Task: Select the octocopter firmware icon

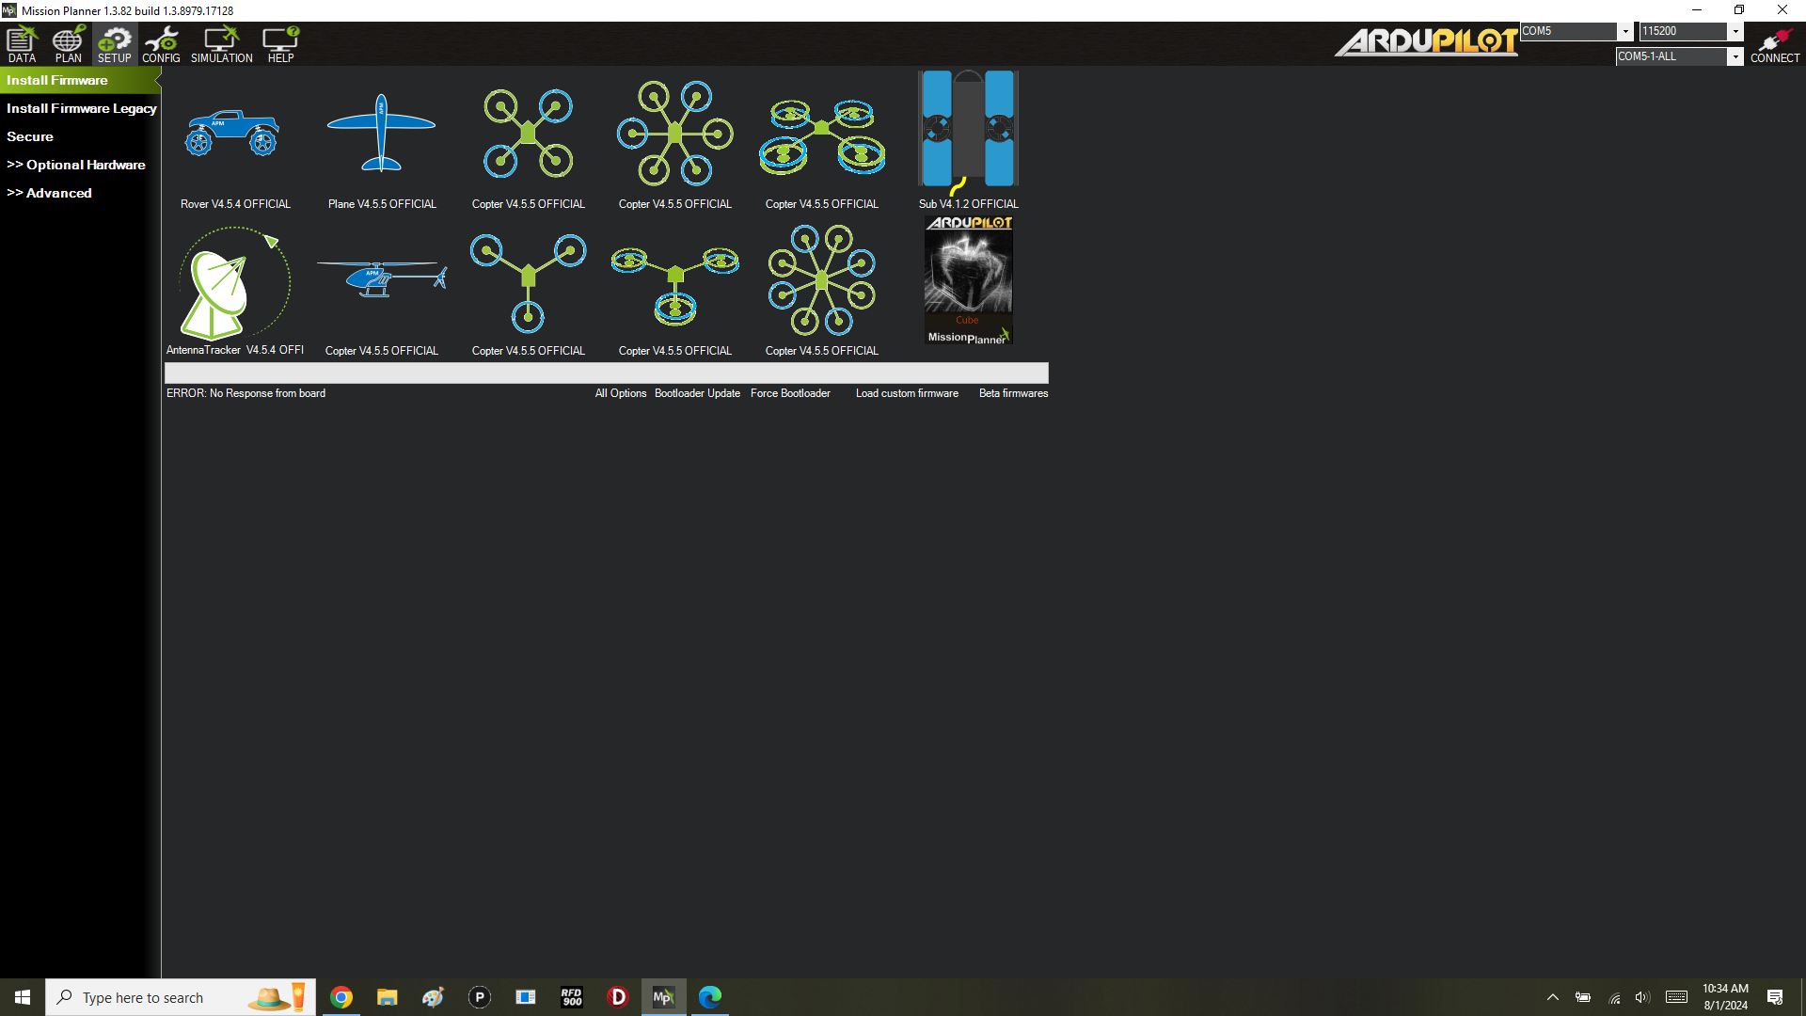Action: pos(822,280)
